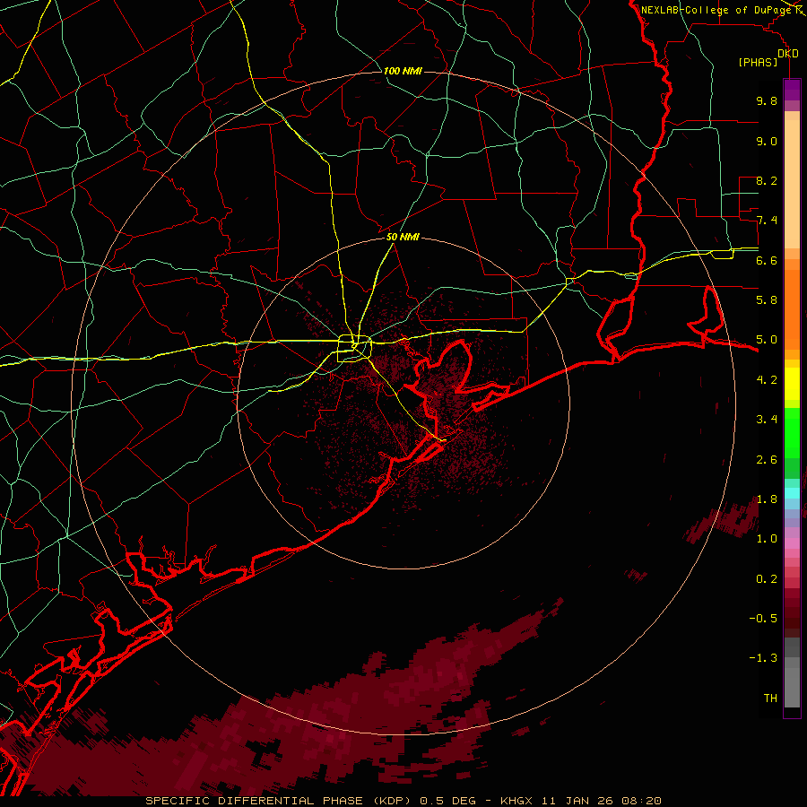Screen dimensions: 807x807
Task: Click the 9.0 value on color scale
Action: pyautogui.click(x=767, y=141)
